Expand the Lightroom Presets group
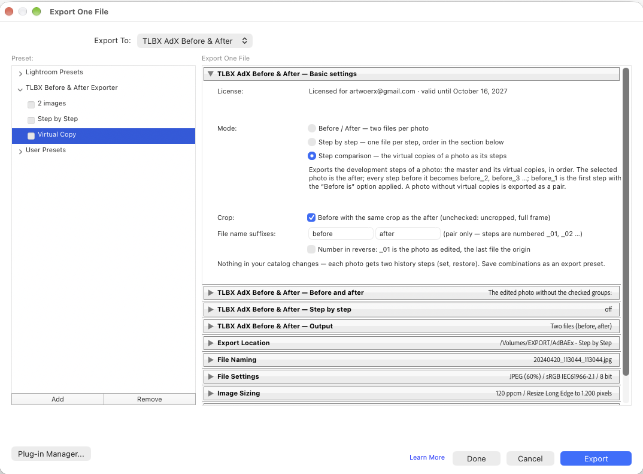 coord(20,74)
